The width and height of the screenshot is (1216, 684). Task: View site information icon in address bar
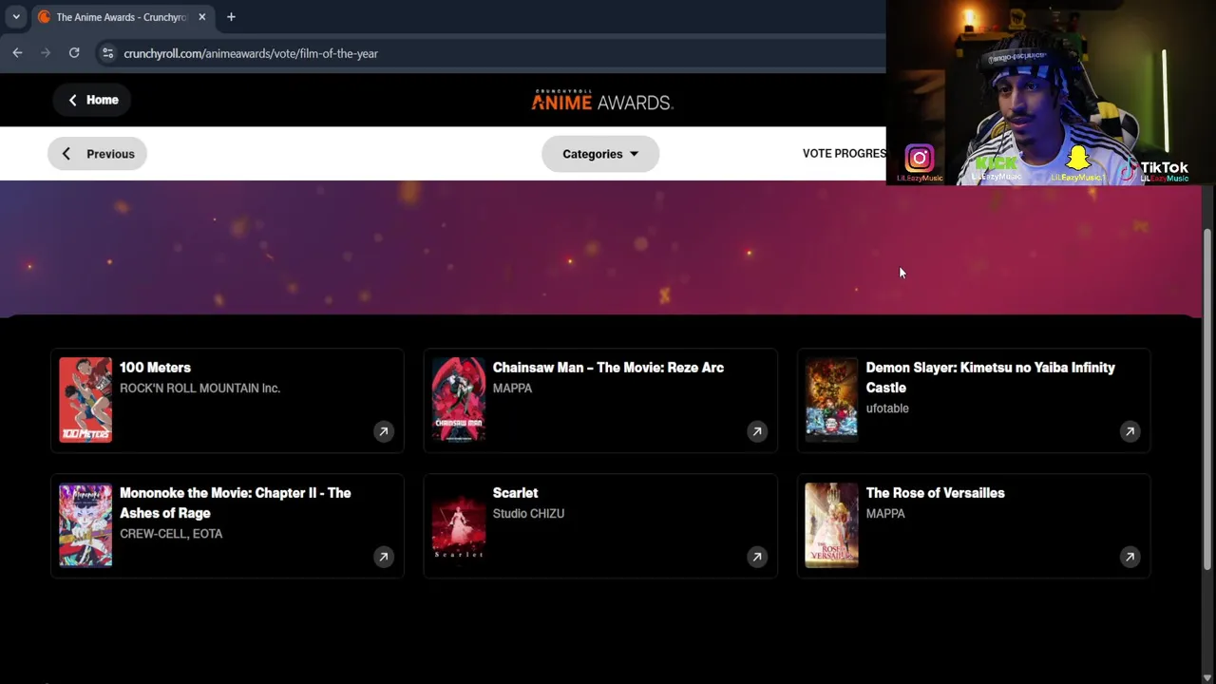click(107, 53)
